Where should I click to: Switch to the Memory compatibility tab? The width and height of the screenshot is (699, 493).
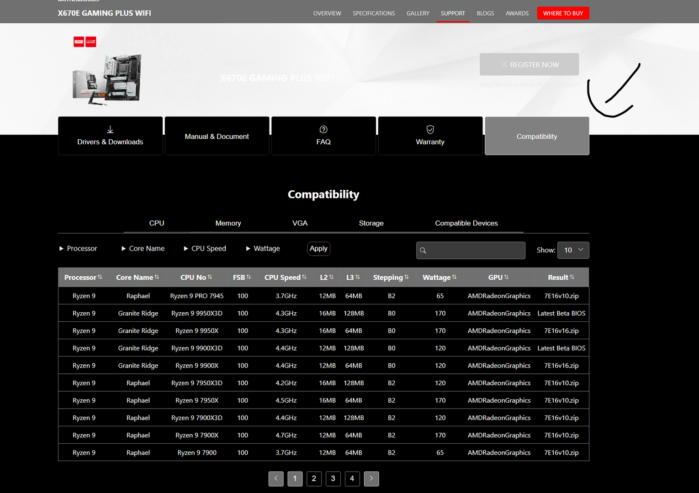(228, 223)
